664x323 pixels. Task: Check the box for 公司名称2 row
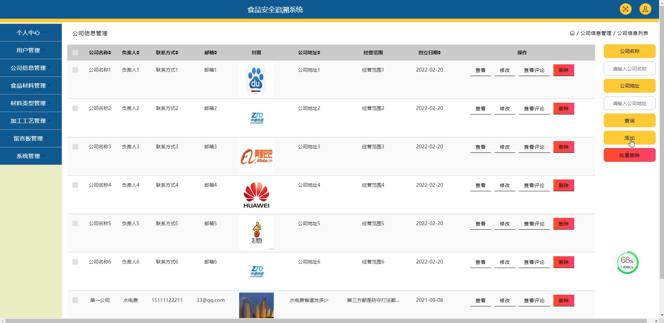(x=75, y=108)
